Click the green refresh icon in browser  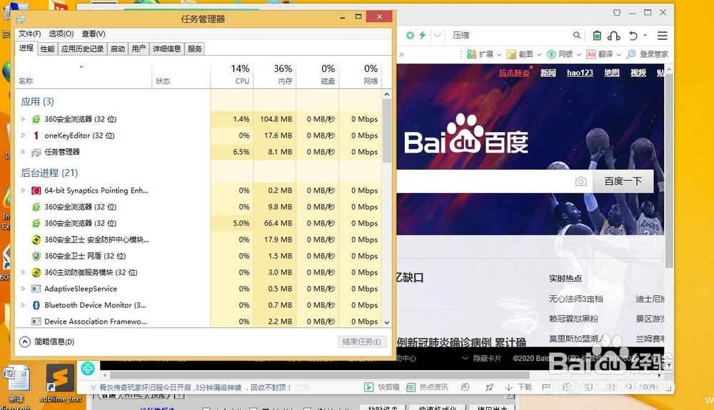pyautogui.click(x=411, y=36)
